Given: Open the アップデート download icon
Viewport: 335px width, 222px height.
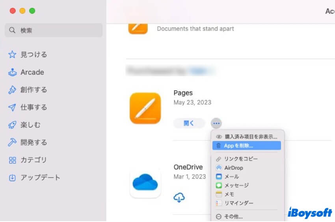Looking at the screenshot, I should click(x=12, y=177).
